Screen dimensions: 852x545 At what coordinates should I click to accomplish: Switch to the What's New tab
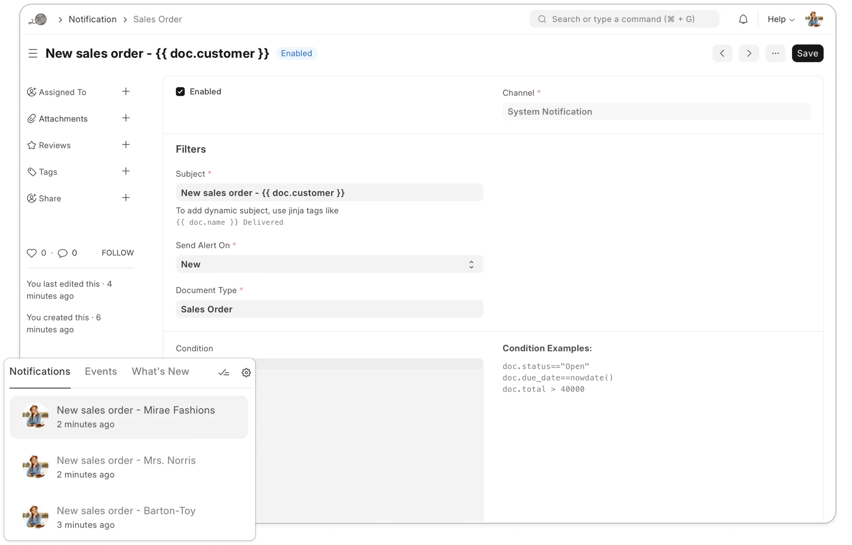160,371
